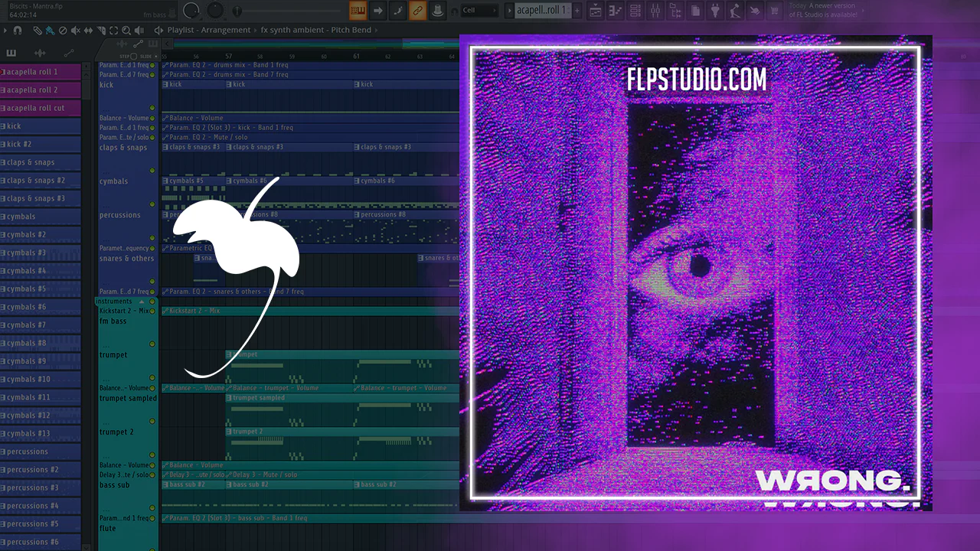Click the fm bass track header

[128, 331]
